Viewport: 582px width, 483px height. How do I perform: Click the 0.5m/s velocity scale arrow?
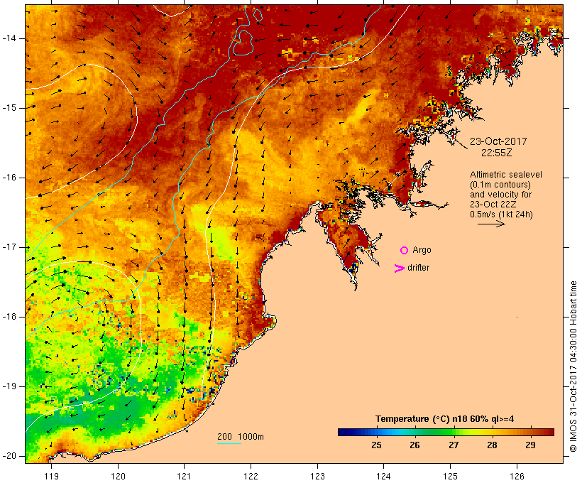(x=491, y=224)
